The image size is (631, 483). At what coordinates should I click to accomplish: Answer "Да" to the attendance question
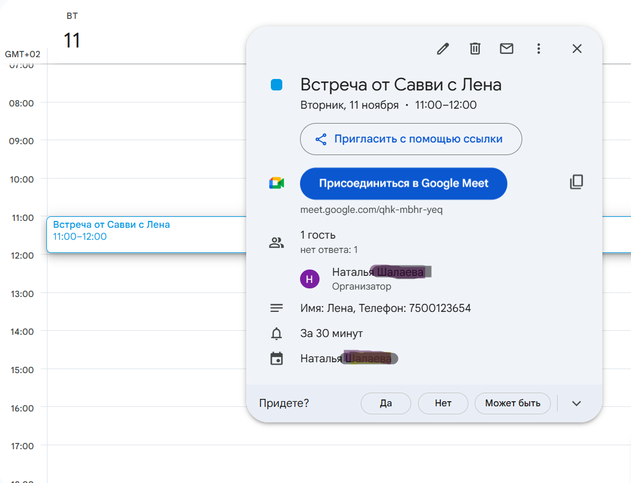385,403
